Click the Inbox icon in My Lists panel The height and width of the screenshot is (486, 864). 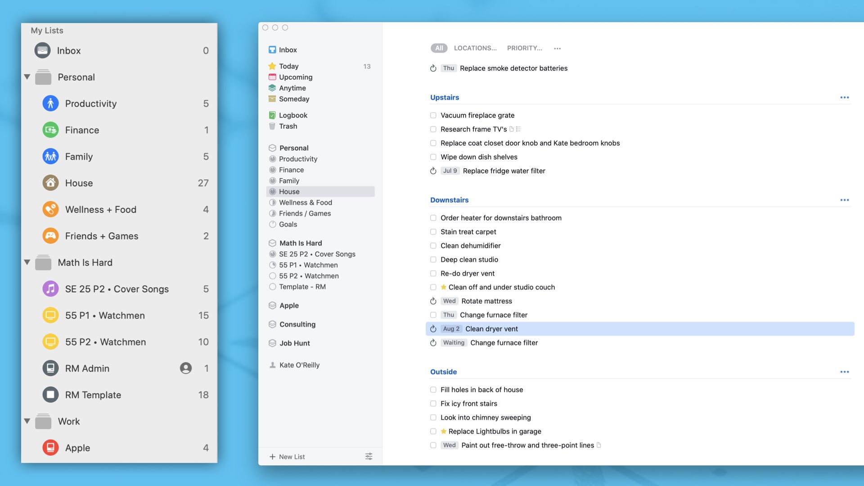point(43,50)
